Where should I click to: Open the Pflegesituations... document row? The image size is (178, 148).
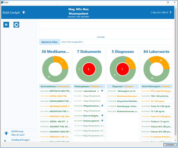pos(89,106)
